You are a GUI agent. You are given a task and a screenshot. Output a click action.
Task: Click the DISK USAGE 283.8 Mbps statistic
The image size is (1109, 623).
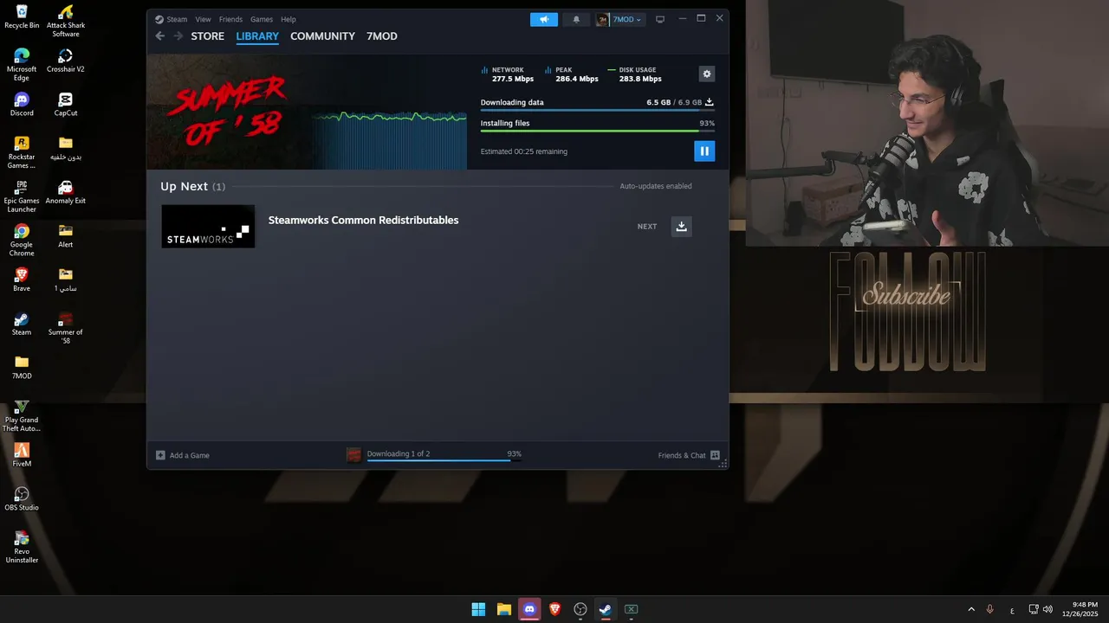636,74
